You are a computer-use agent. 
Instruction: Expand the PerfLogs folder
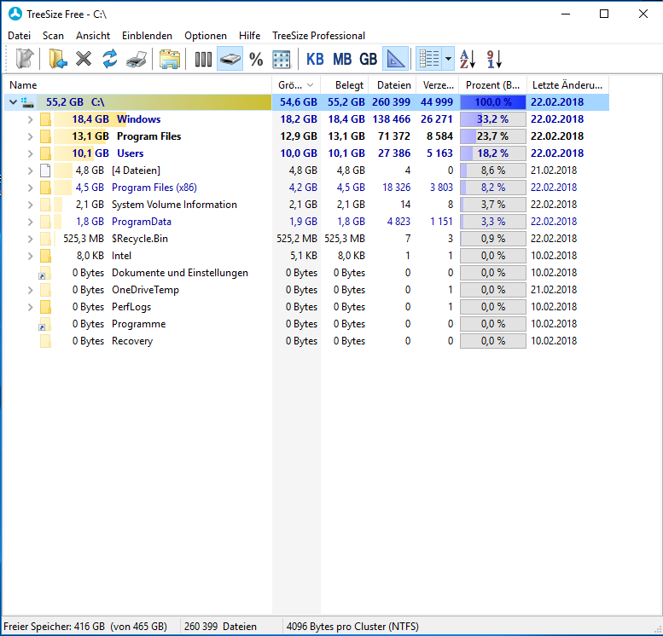click(30, 307)
